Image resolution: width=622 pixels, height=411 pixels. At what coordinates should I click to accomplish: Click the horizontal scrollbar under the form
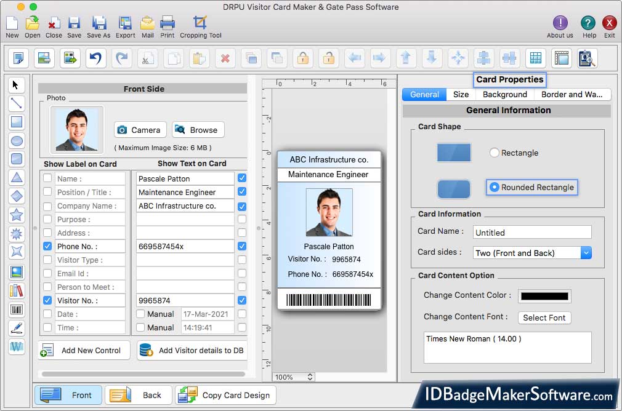tap(143, 373)
